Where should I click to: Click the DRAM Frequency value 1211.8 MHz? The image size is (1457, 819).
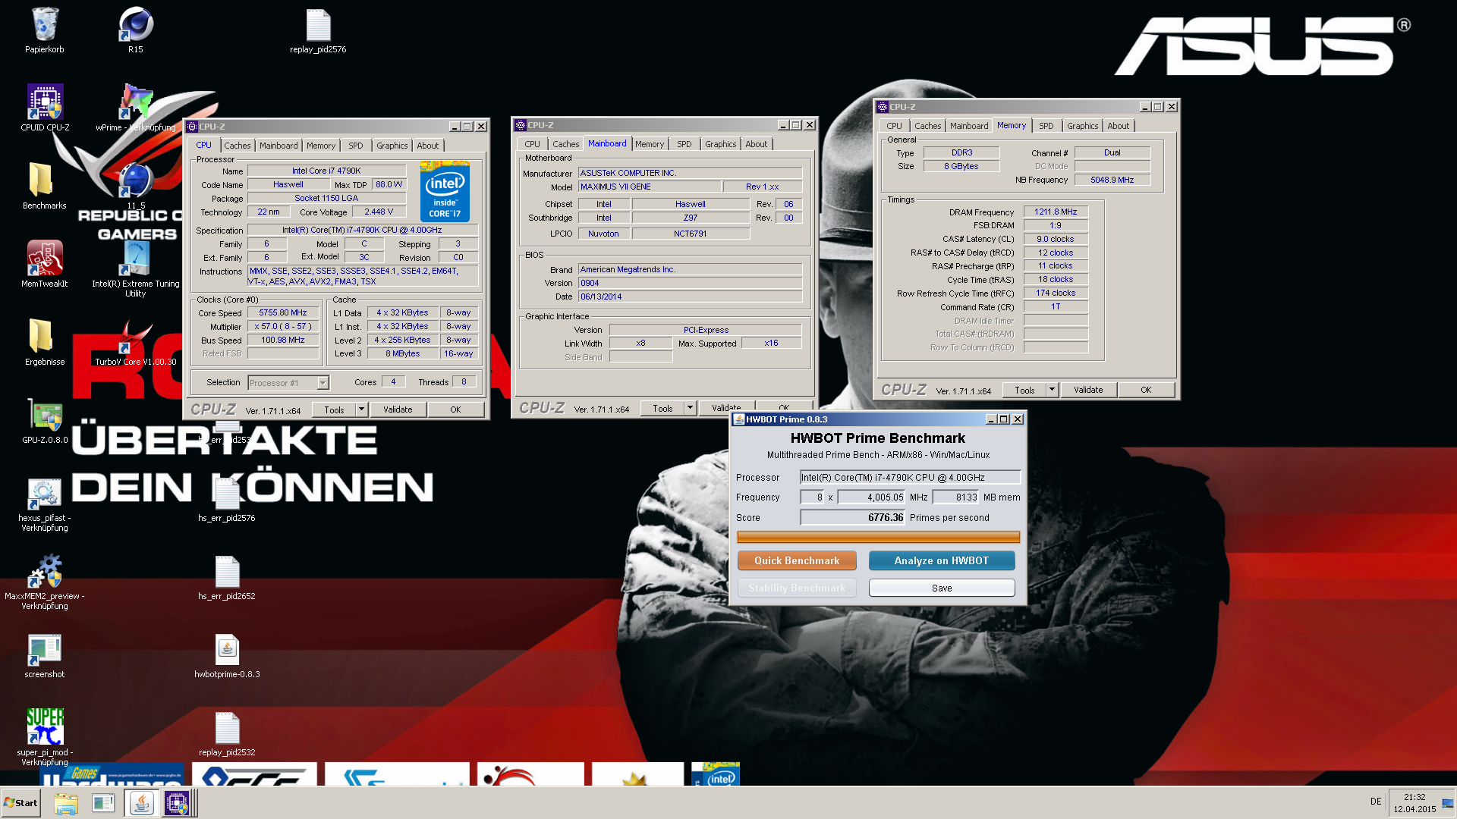1056,212
